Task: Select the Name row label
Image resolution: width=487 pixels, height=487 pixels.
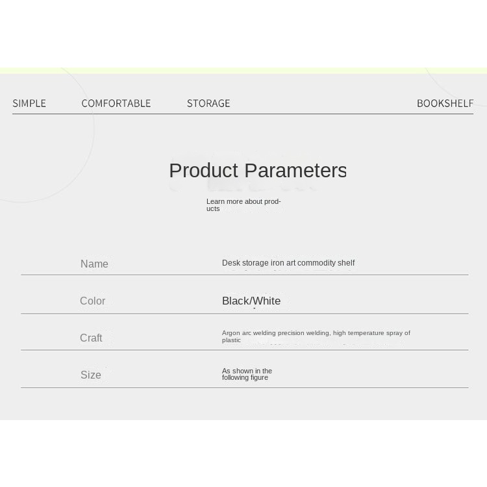Action: pyautogui.click(x=94, y=264)
